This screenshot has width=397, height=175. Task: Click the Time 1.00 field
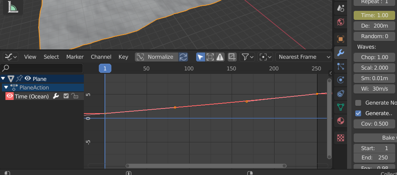[375, 15]
